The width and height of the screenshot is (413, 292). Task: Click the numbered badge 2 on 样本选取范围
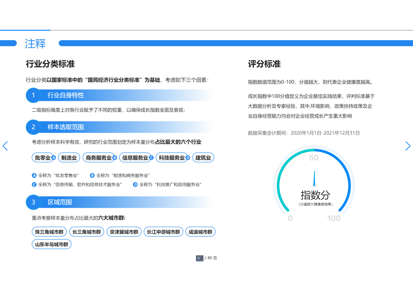33,127
